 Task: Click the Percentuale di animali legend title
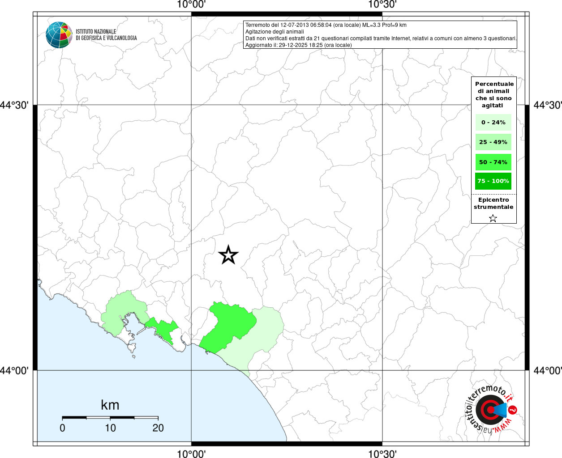click(x=494, y=94)
